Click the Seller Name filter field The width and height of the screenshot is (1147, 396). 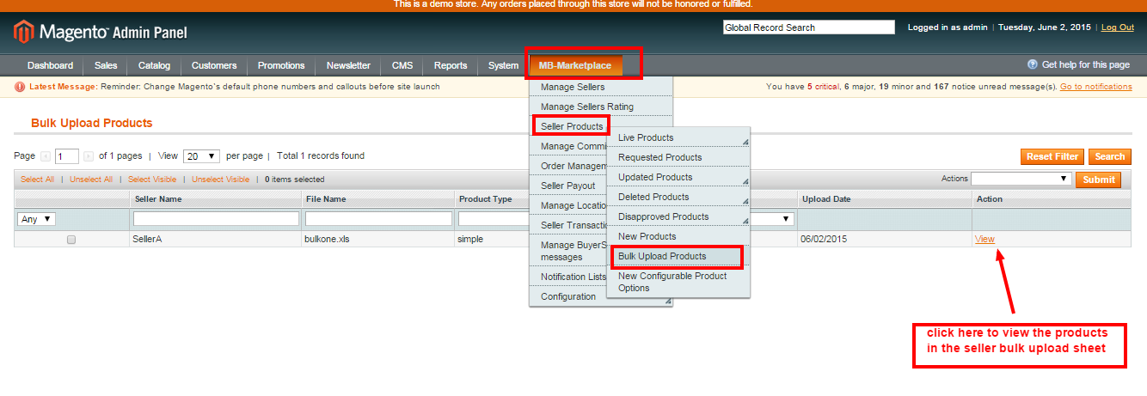[x=216, y=219]
